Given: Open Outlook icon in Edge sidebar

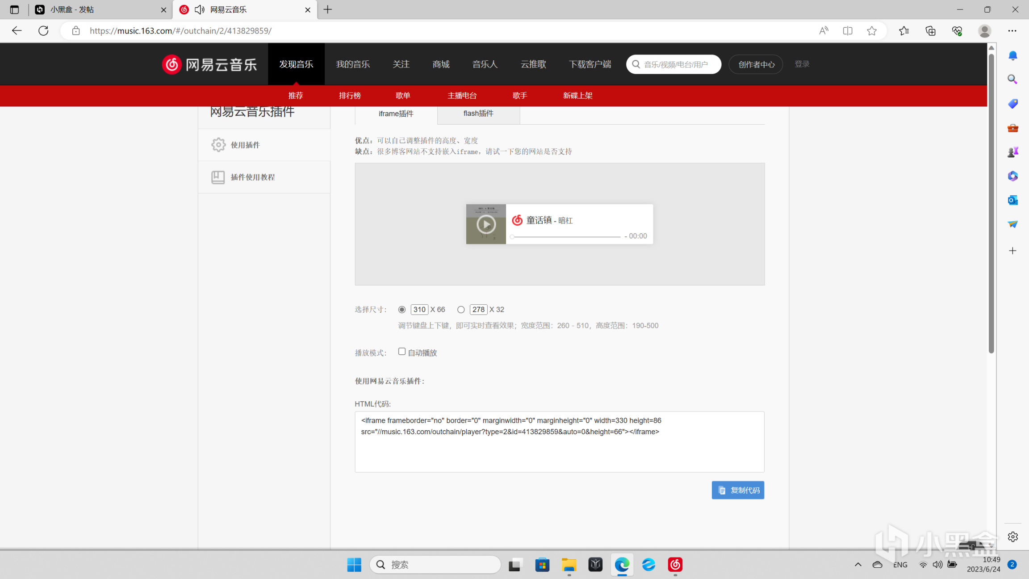Looking at the screenshot, I should click(x=1012, y=200).
